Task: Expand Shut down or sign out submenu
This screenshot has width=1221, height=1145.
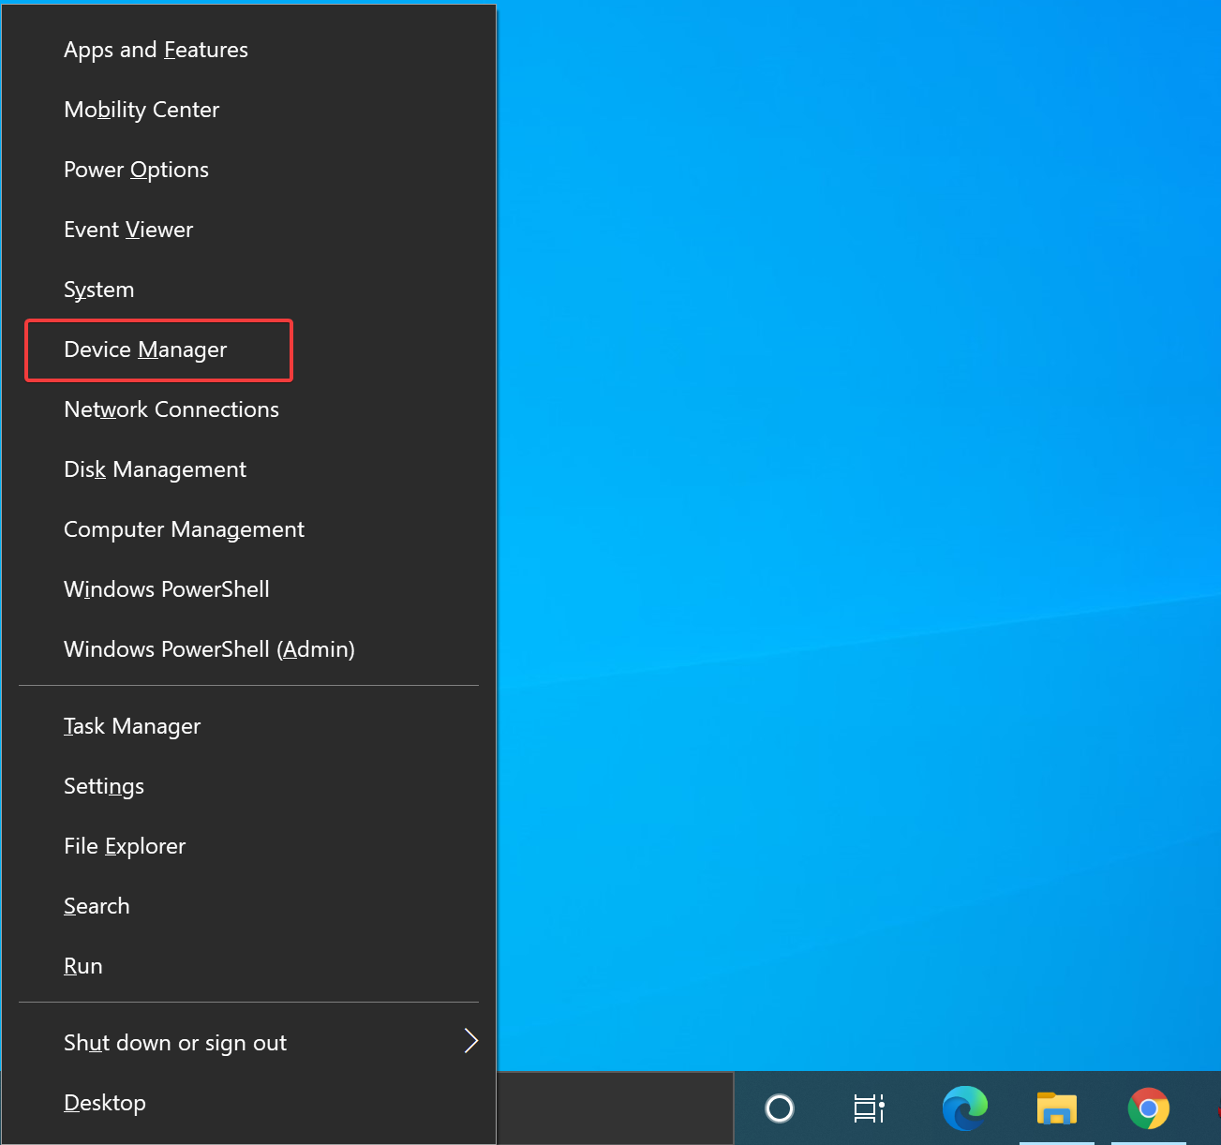Action: 248,1043
